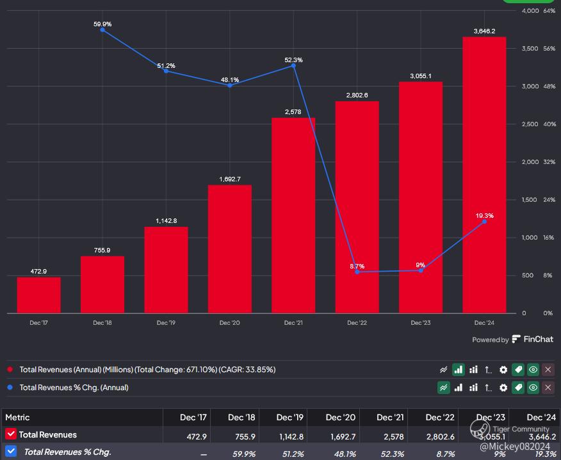
Task: Change % Chg. series to bar chart
Action: tap(459, 388)
